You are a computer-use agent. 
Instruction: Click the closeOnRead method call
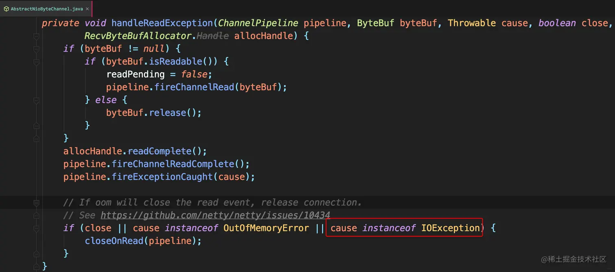114,241
